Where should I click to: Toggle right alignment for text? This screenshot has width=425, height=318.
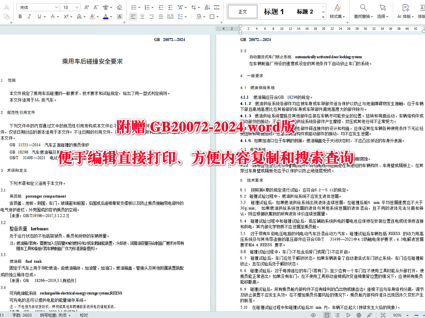151,17
